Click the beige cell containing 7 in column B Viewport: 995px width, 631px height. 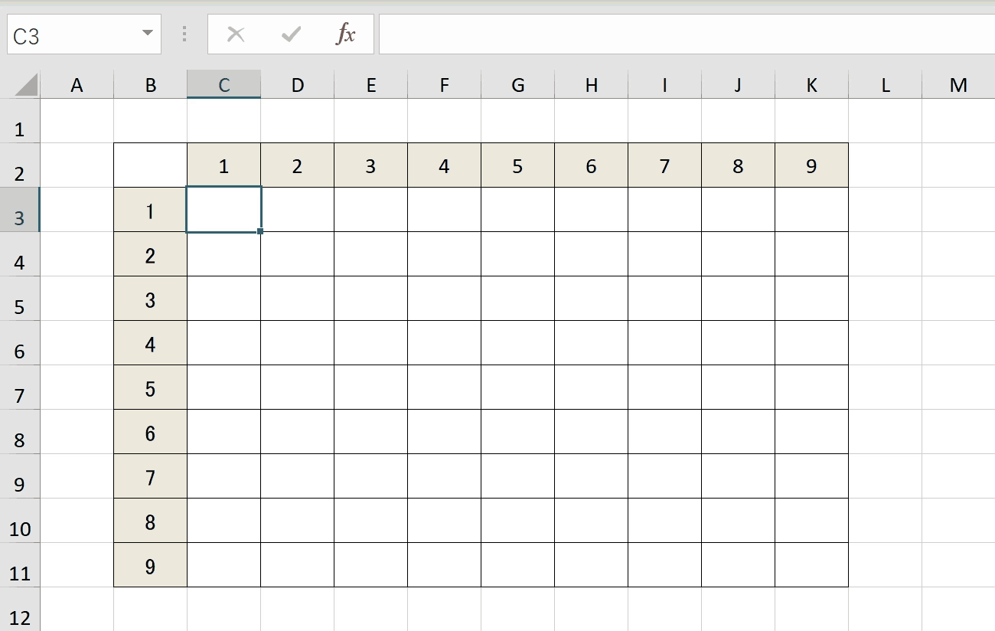click(150, 478)
